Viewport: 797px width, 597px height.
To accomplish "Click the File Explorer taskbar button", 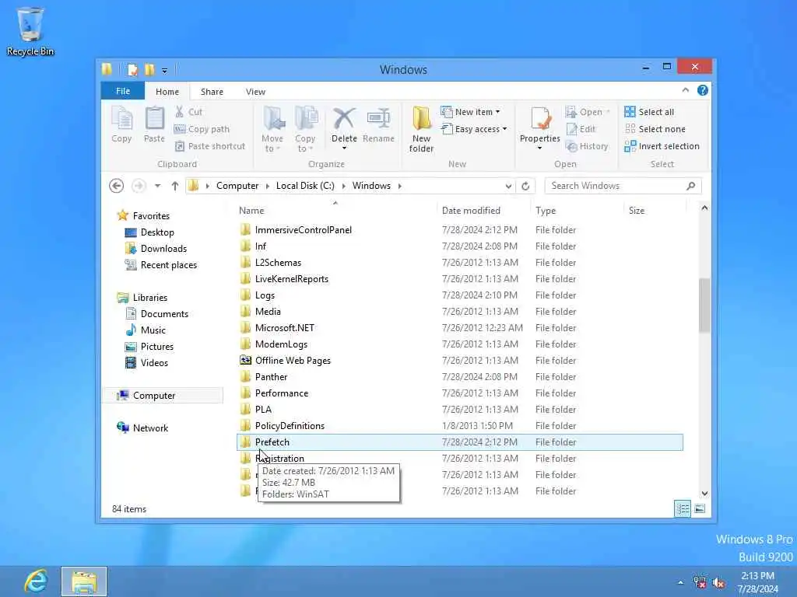I will 84,581.
